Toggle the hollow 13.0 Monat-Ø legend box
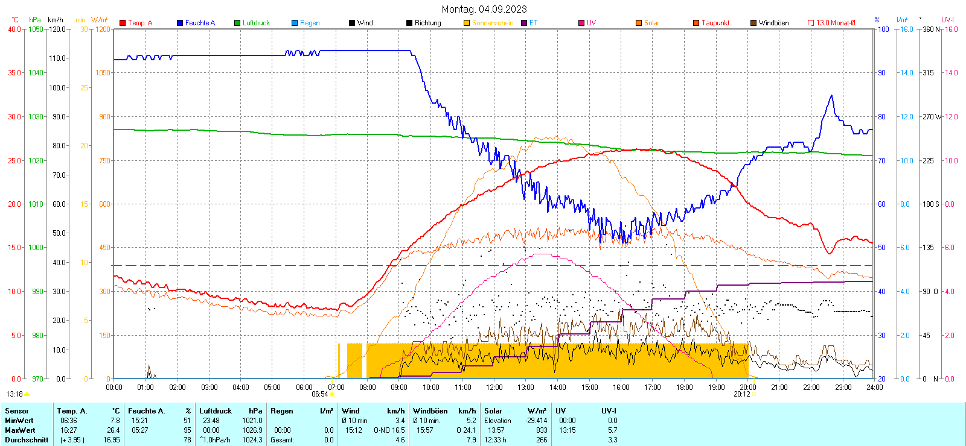The image size is (966, 446). tap(811, 23)
